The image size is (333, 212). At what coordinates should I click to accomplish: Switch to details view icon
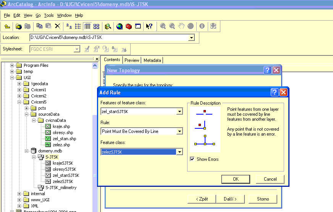(x=87, y=26)
